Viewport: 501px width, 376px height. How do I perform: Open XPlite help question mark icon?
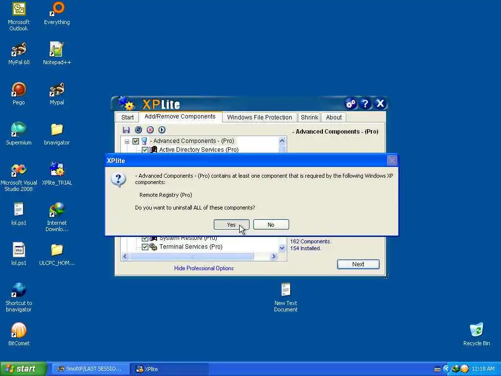click(365, 104)
